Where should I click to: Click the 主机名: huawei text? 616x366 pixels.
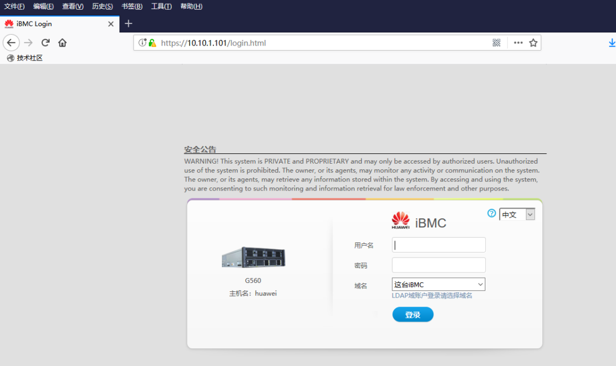click(x=253, y=294)
